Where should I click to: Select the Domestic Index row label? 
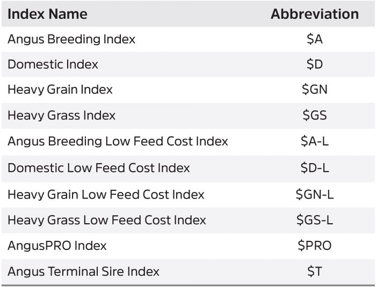(x=53, y=64)
